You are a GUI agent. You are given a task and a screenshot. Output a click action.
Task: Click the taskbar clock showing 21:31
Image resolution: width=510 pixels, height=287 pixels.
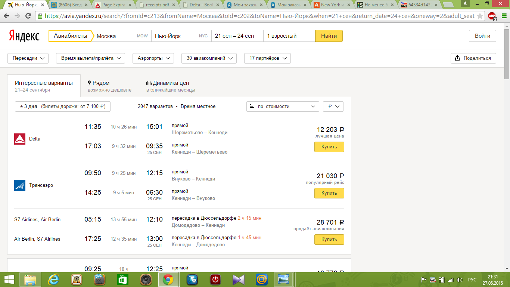pos(493,280)
